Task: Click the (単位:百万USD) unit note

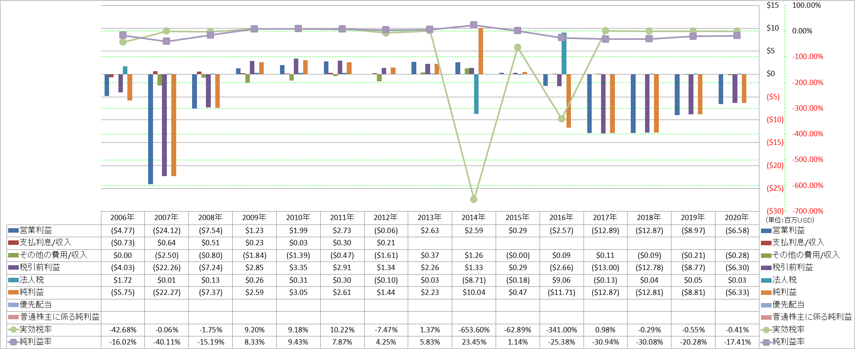Action: (x=789, y=220)
